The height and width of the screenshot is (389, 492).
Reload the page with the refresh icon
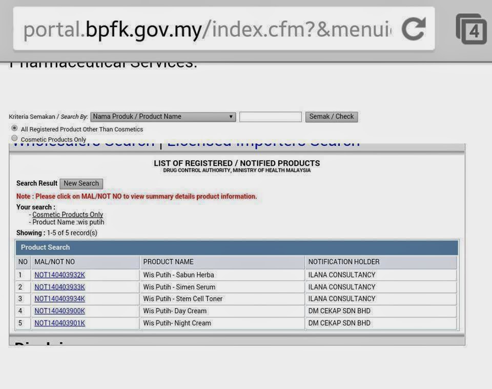pyautogui.click(x=414, y=29)
